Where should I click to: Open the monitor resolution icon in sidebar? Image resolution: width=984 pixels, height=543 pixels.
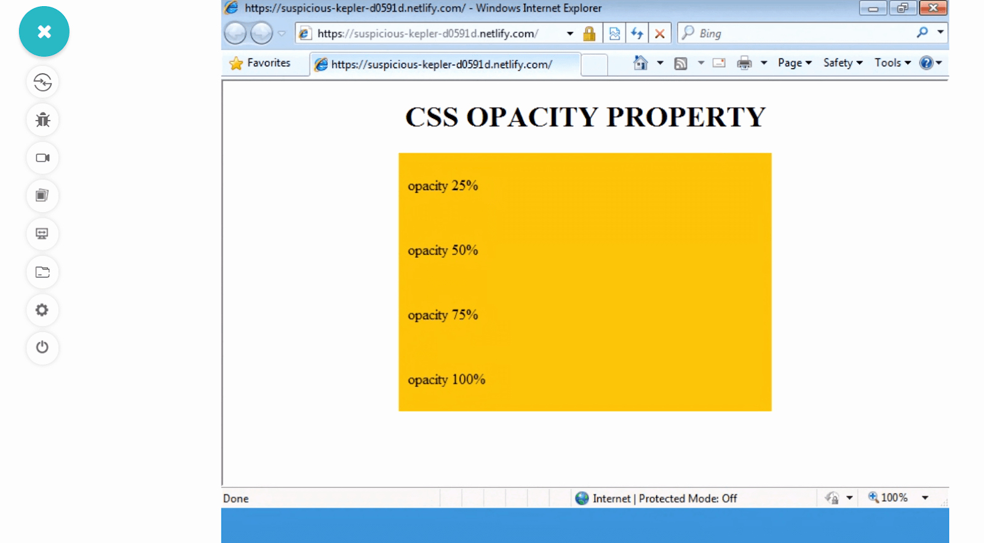pos(42,234)
